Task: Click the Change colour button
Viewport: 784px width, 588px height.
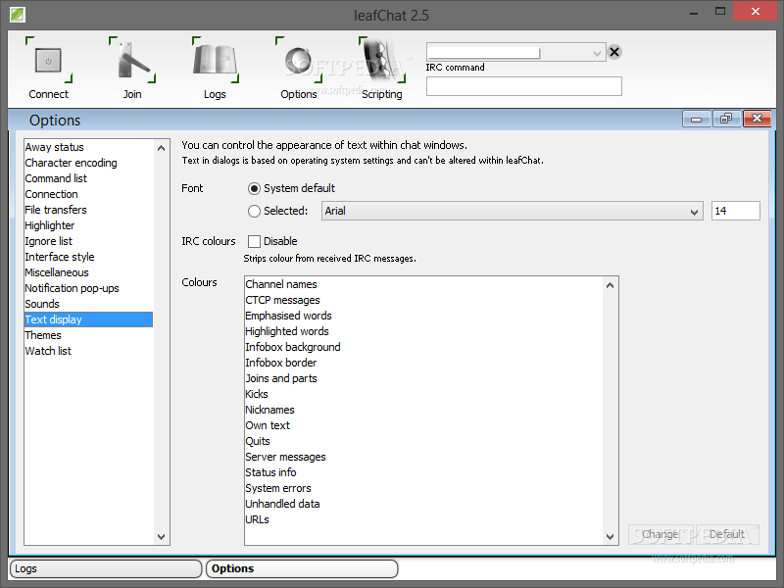Action: (x=661, y=534)
